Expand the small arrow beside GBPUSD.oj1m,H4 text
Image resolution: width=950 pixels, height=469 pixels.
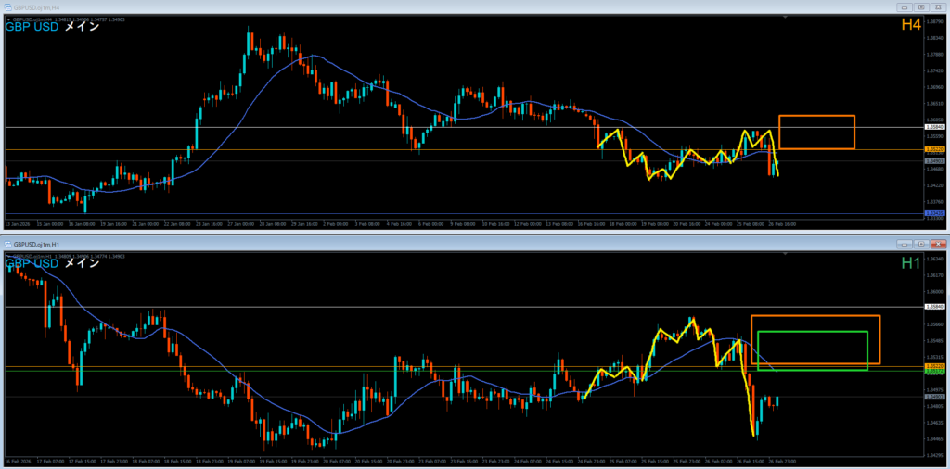7,19
